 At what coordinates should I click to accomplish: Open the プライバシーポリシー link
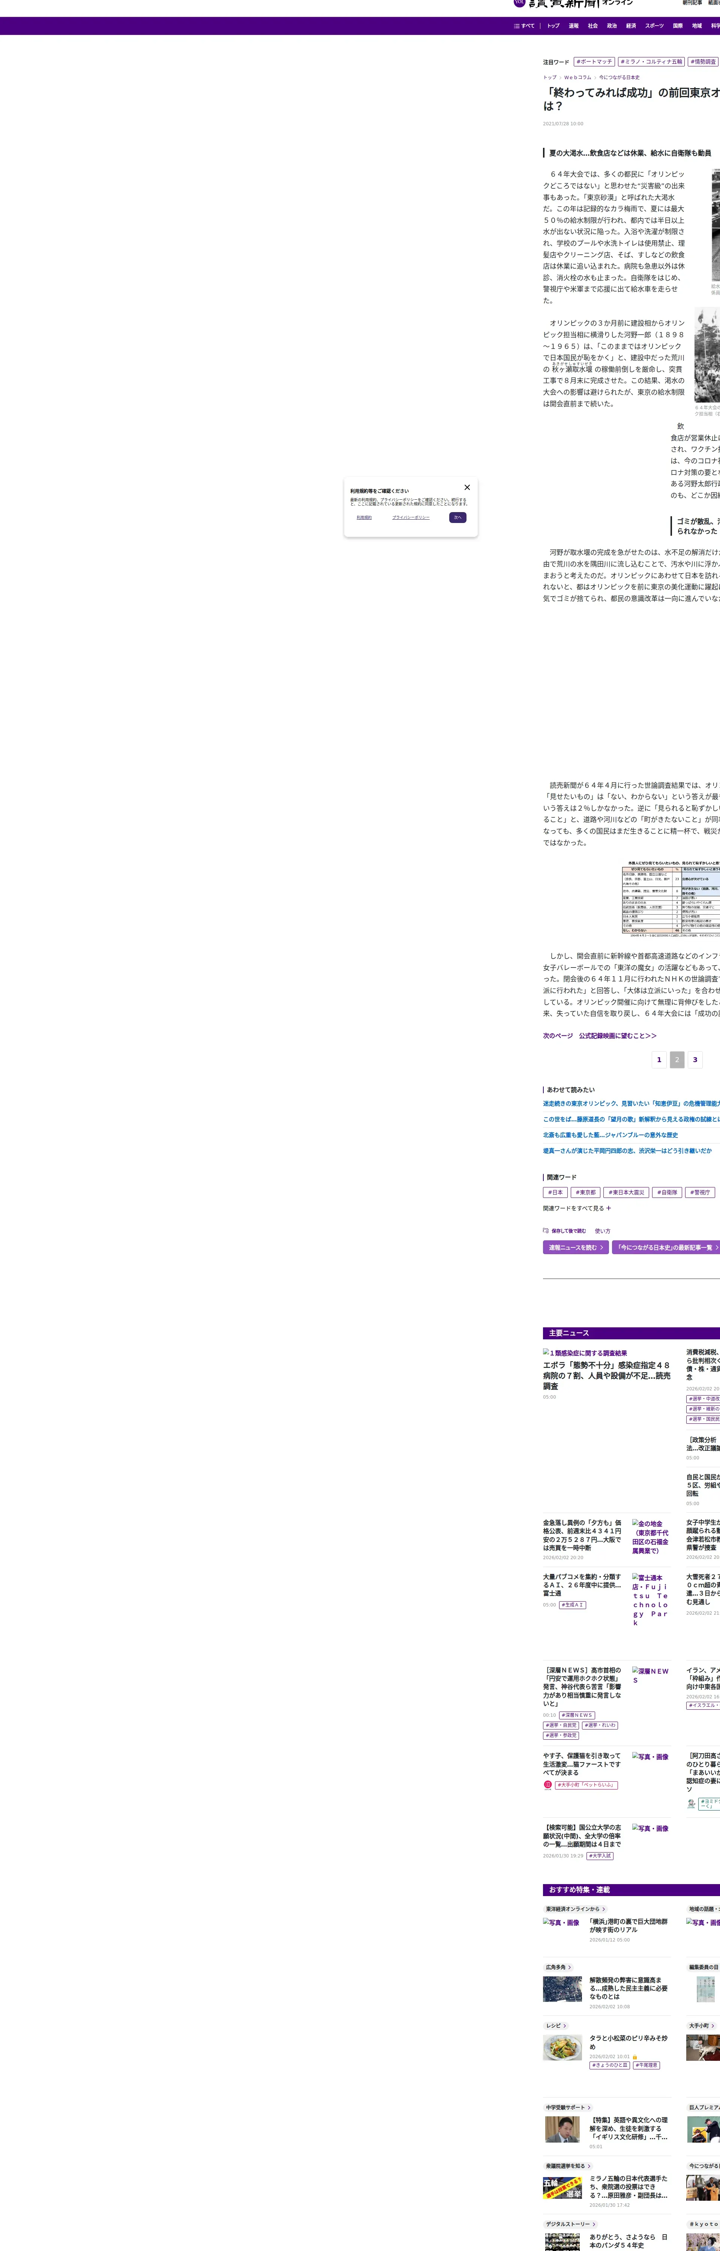pos(411,517)
